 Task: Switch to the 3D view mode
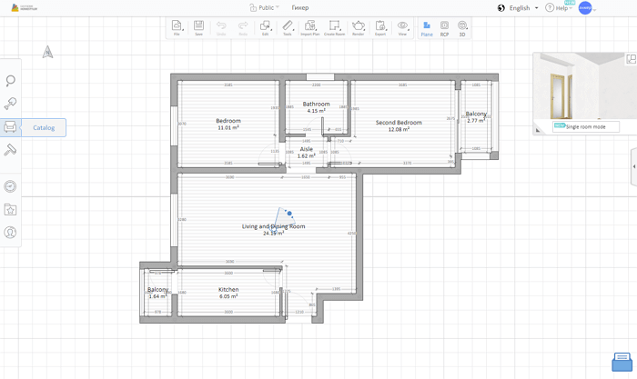tap(462, 28)
